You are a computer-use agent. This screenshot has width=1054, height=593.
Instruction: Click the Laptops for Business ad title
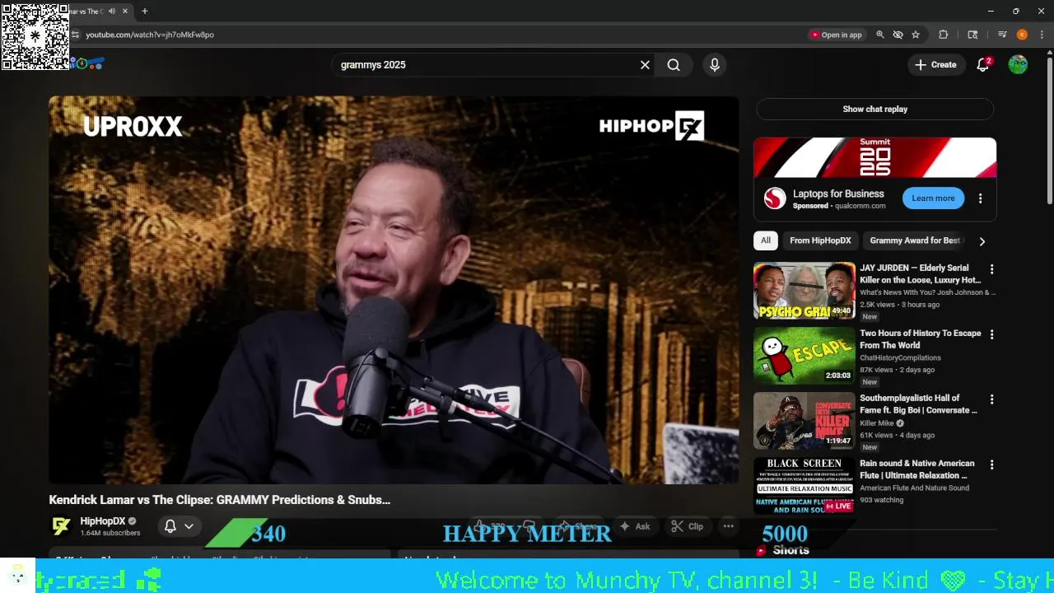click(838, 194)
